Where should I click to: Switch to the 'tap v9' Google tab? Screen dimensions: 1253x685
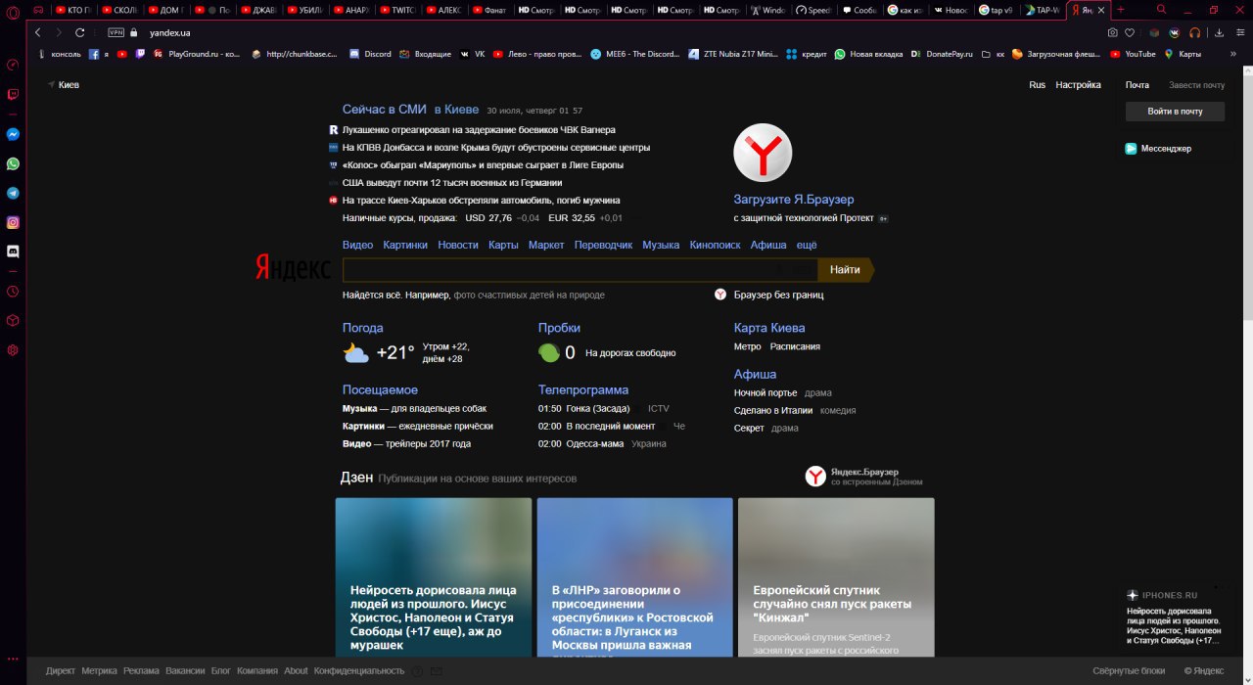[998, 10]
